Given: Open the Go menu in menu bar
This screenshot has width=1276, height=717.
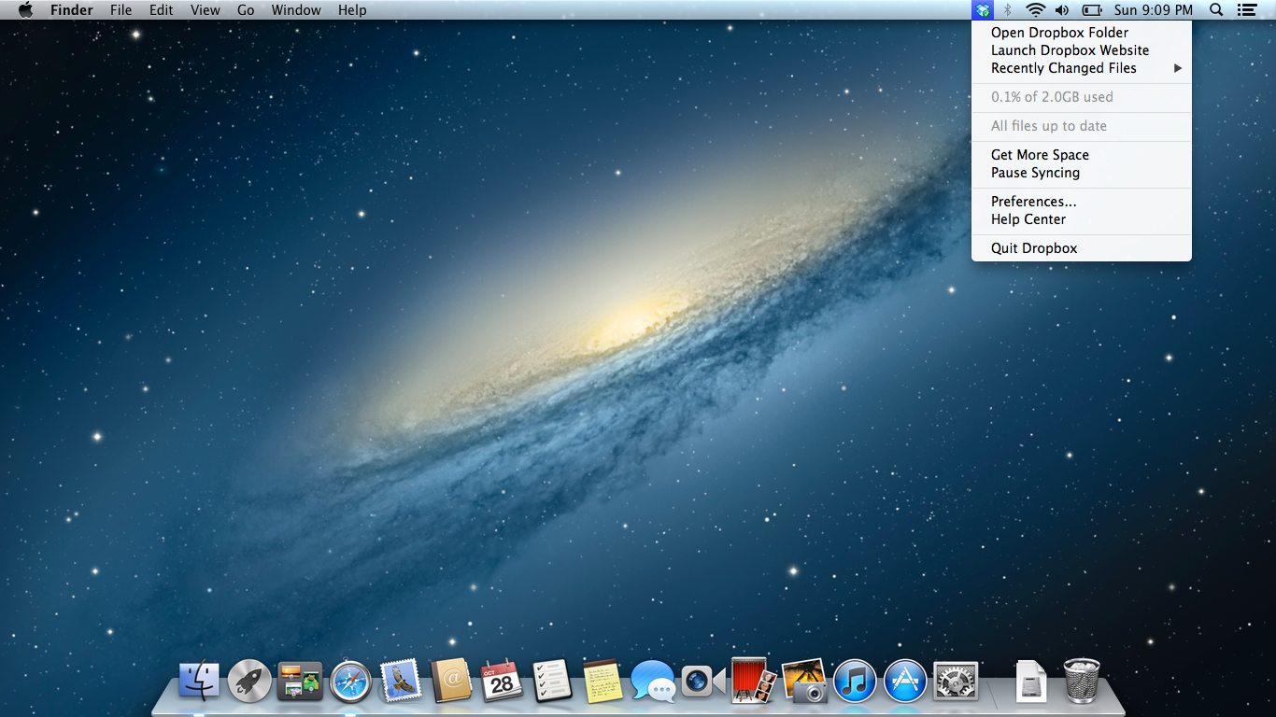Looking at the screenshot, I should [x=246, y=10].
